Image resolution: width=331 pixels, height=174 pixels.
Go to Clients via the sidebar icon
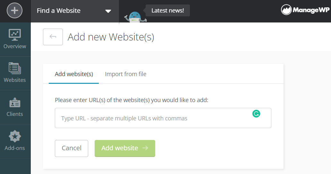point(15,103)
